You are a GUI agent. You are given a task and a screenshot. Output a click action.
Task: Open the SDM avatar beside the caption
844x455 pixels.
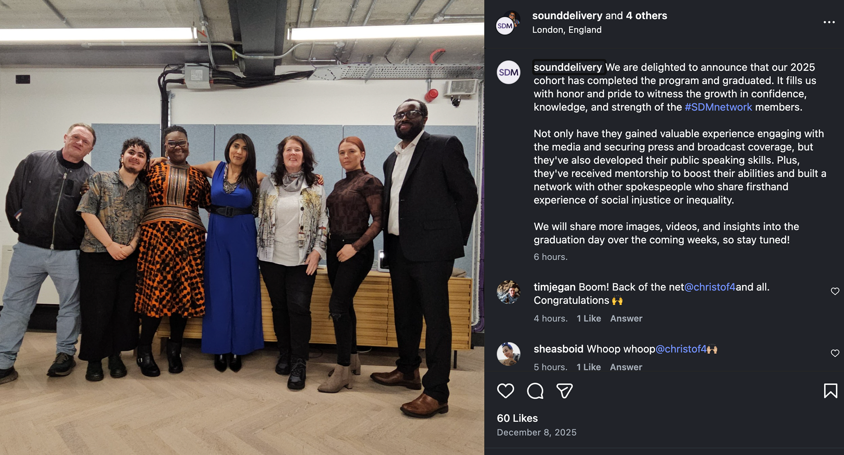click(x=509, y=72)
